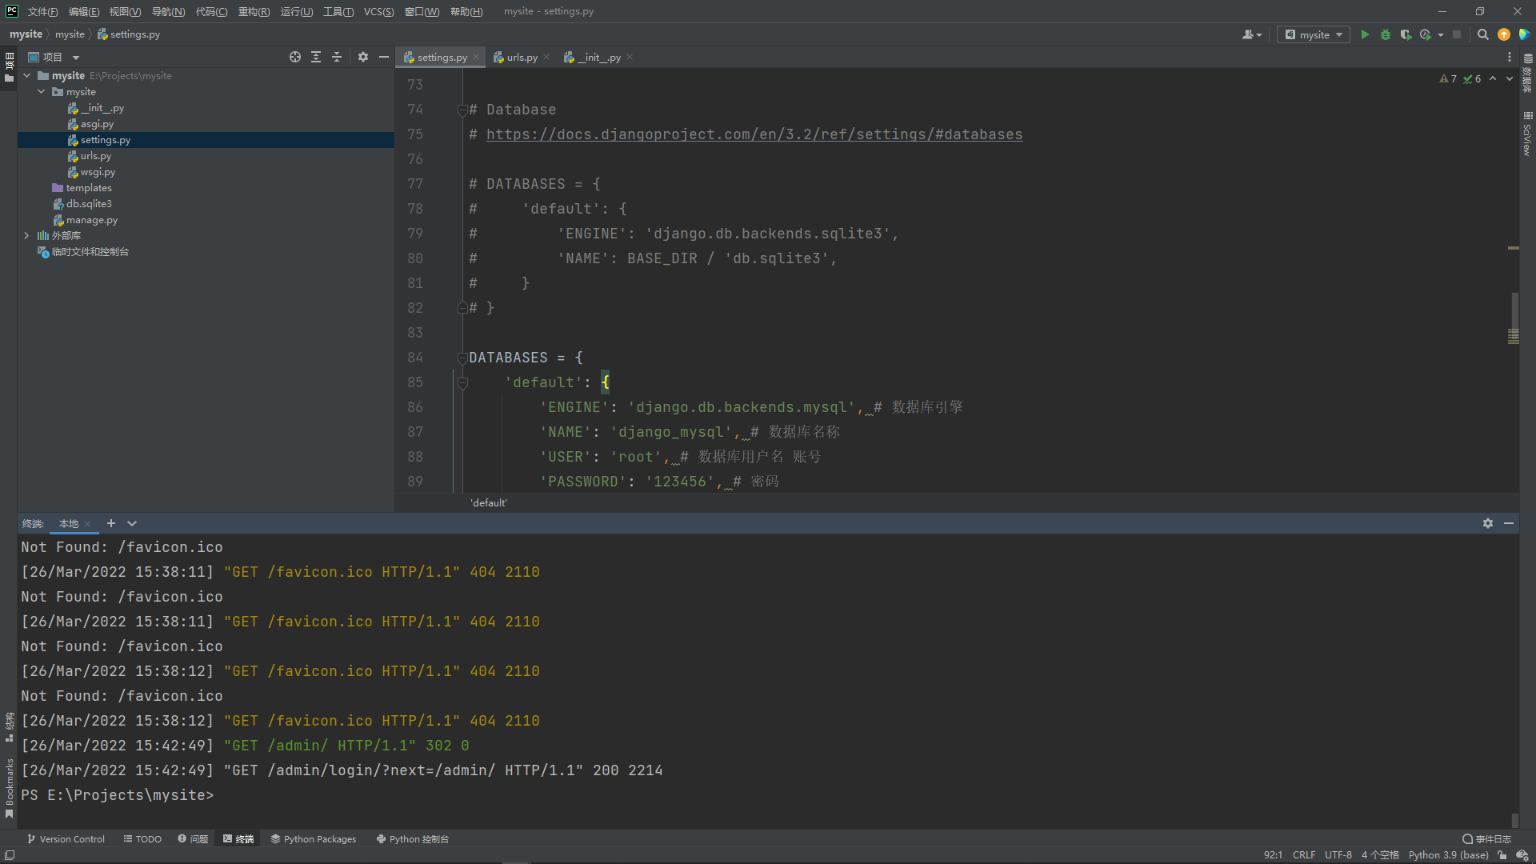
Task: Open the File menu
Action: 42,11
